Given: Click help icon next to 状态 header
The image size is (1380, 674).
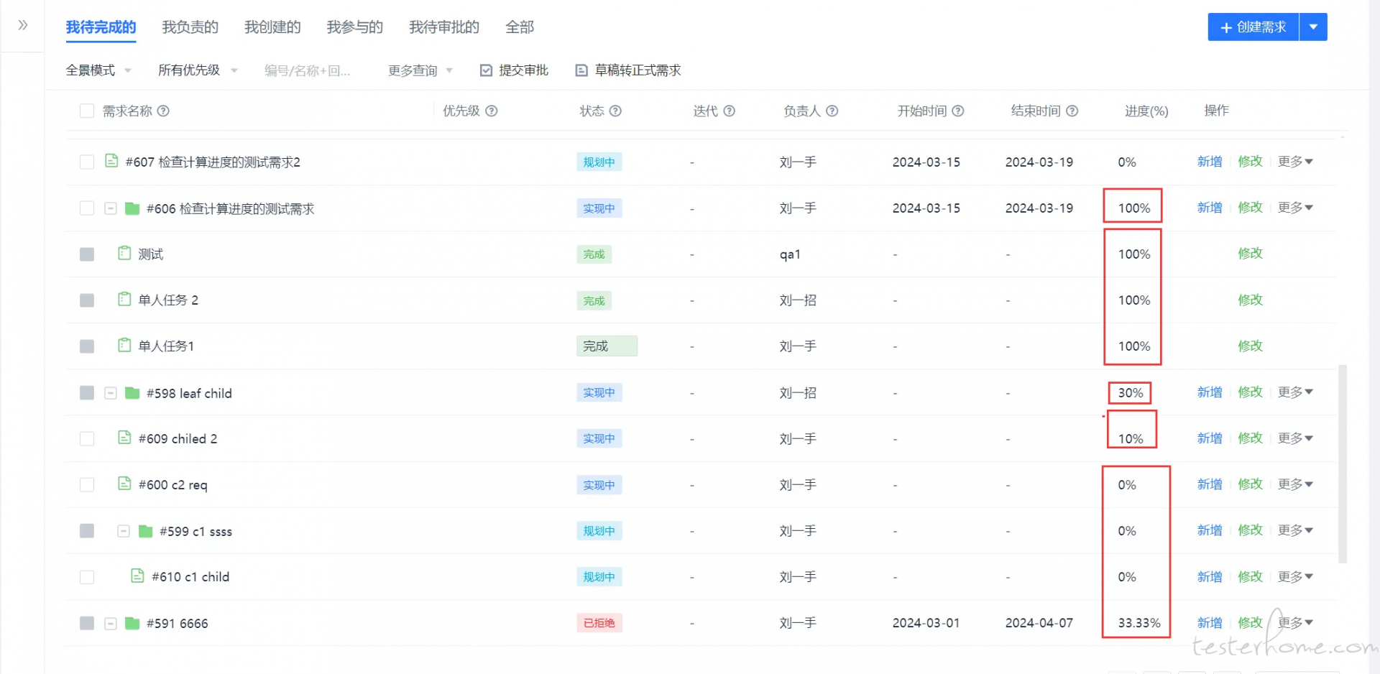Looking at the screenshot, I should 615,111.
